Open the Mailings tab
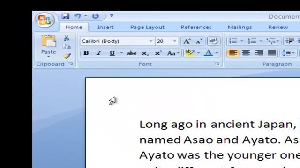Screen dimensions: 300x168 pyautogui.click(x=240, y=27)
